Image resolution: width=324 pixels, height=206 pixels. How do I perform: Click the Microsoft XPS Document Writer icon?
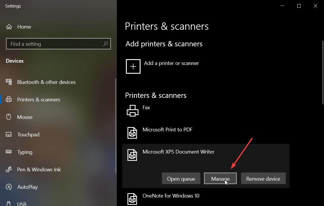pos(132,155)
